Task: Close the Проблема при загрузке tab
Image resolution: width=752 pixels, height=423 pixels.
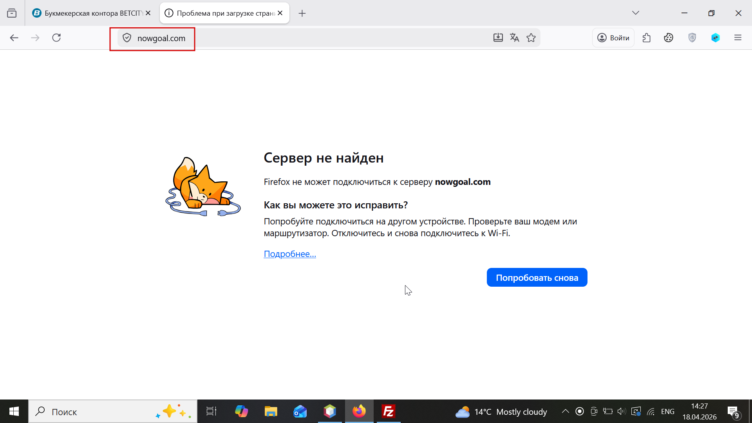Action: click(x=280, y=13)
